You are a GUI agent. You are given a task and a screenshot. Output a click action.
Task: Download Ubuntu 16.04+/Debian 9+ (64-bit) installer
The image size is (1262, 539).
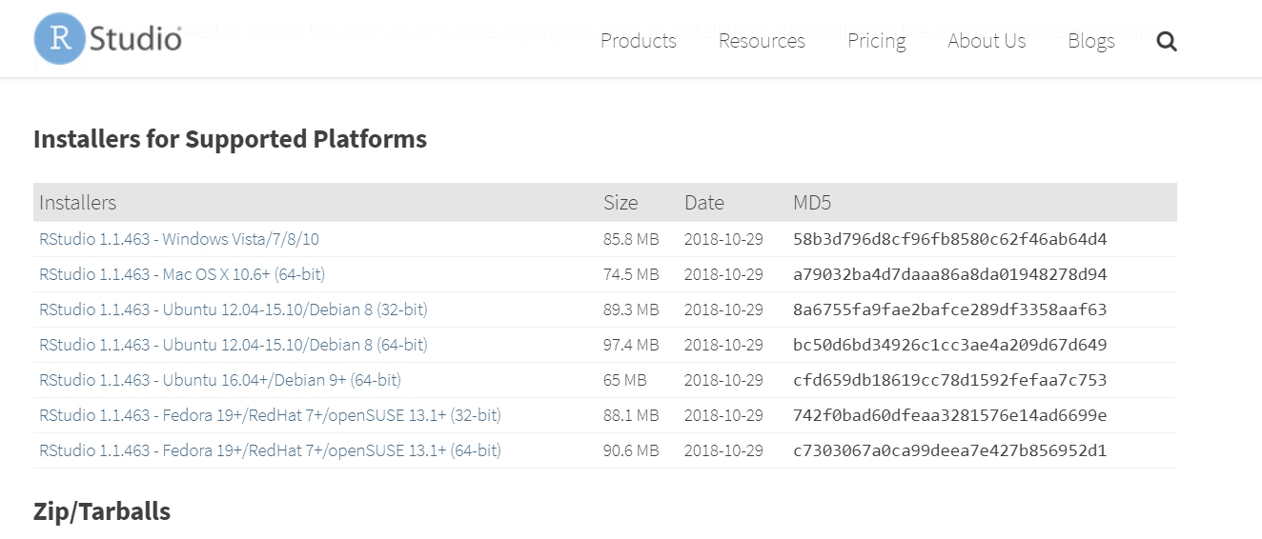[x=220, y=380]
